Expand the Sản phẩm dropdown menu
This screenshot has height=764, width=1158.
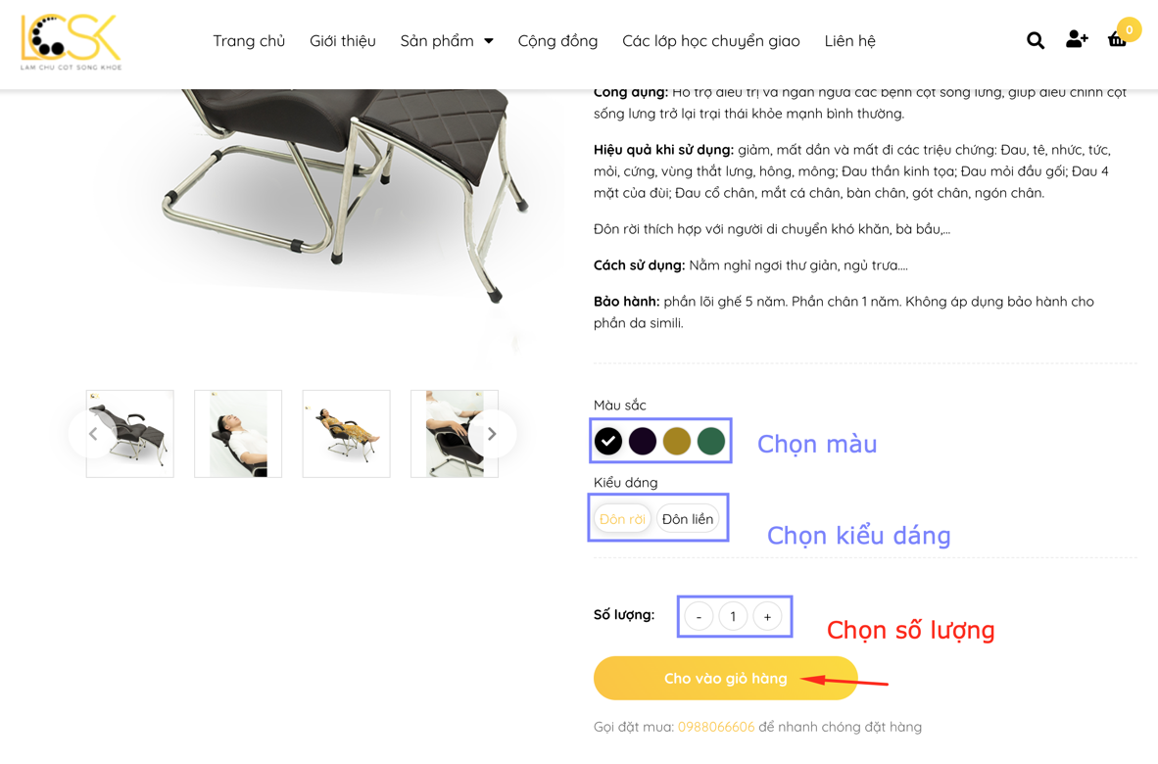(447, 40)
